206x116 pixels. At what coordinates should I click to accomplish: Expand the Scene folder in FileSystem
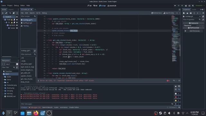click(4, 80)
